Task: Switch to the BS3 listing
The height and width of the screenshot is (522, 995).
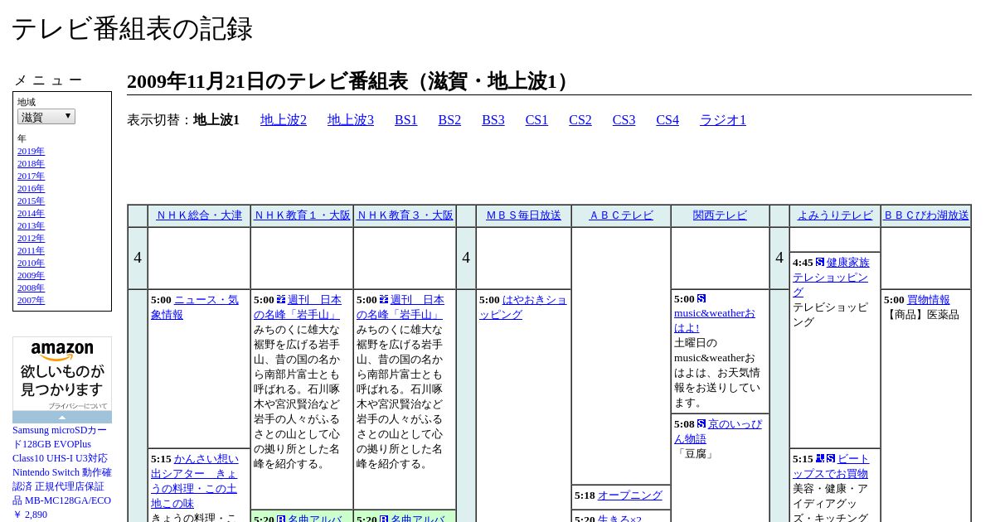Action: click(x=493, y=120)
